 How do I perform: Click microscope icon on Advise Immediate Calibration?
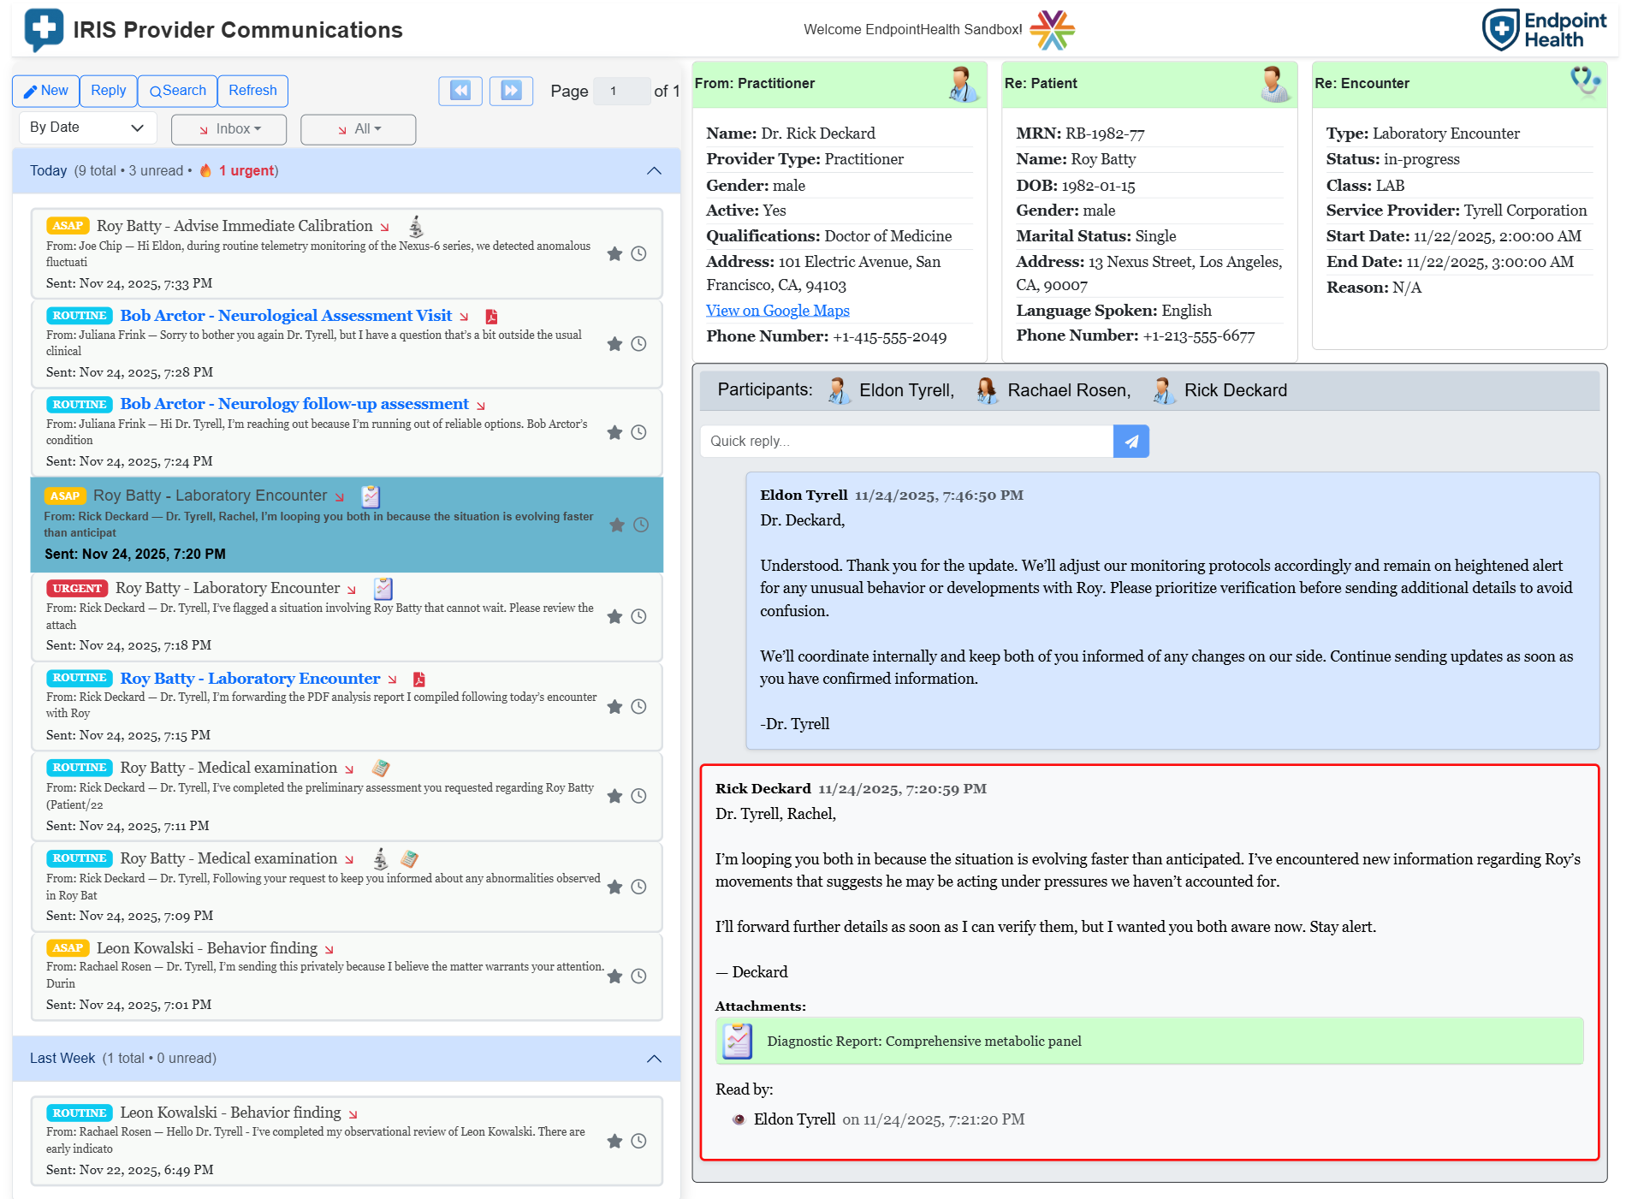click(416, 227)
